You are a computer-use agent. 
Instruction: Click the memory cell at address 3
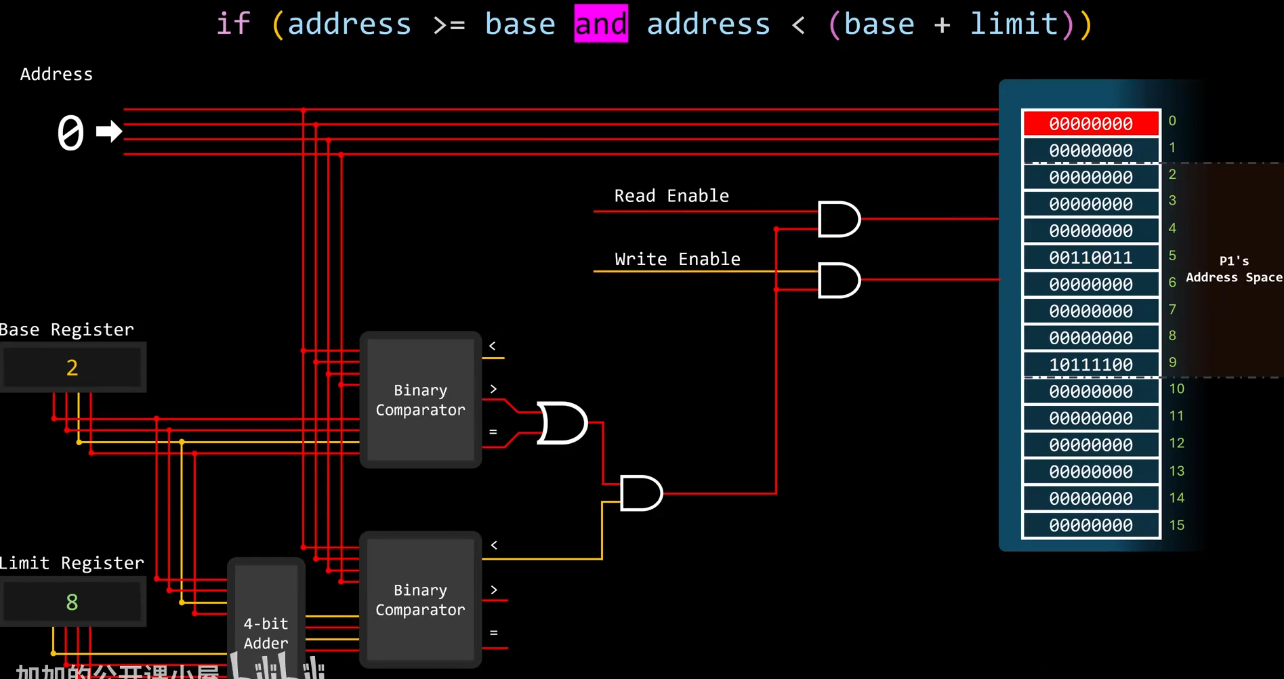[x=1091, y=204]
